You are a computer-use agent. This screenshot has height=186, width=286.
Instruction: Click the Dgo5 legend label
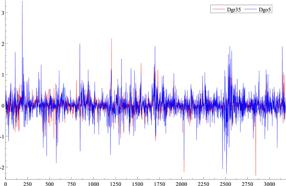pos(265,10)
